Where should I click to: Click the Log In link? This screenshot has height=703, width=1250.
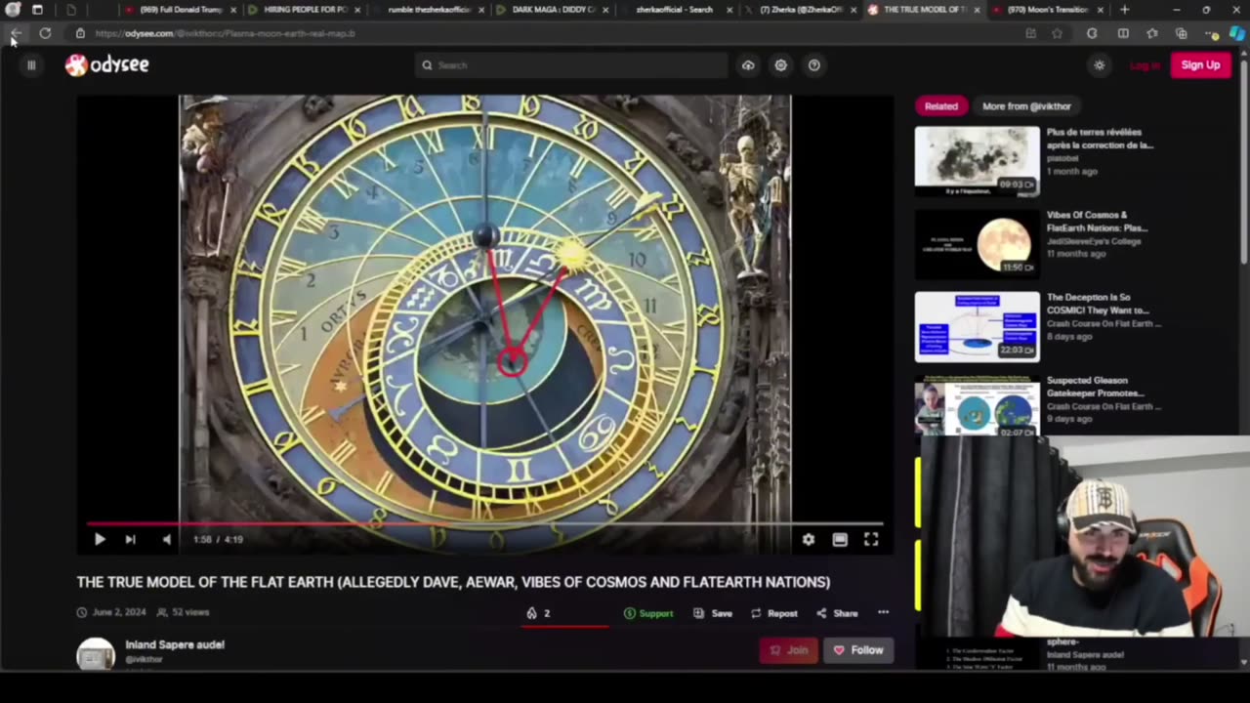point(1145,65)
